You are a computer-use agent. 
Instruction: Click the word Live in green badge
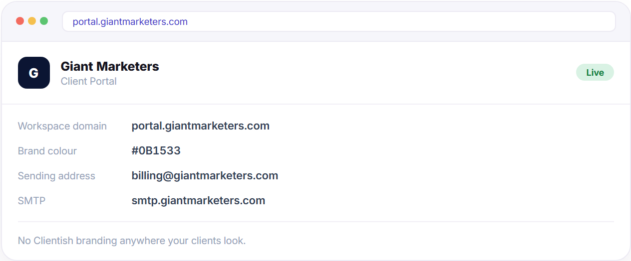[595, 73]
